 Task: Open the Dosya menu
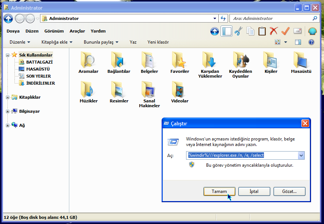pyautogui.click(x=13, y=31)
